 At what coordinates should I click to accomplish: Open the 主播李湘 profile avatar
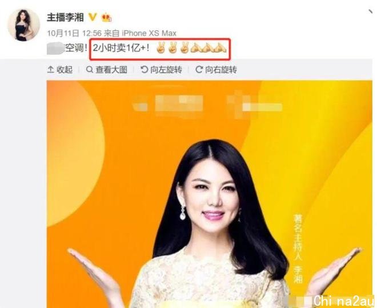tap(23, 25)
